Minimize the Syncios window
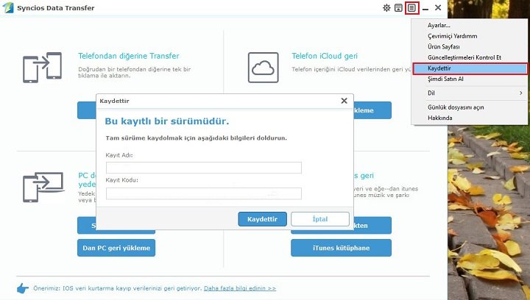The height and width of the screenshot is (300, 530). point(425,8)
